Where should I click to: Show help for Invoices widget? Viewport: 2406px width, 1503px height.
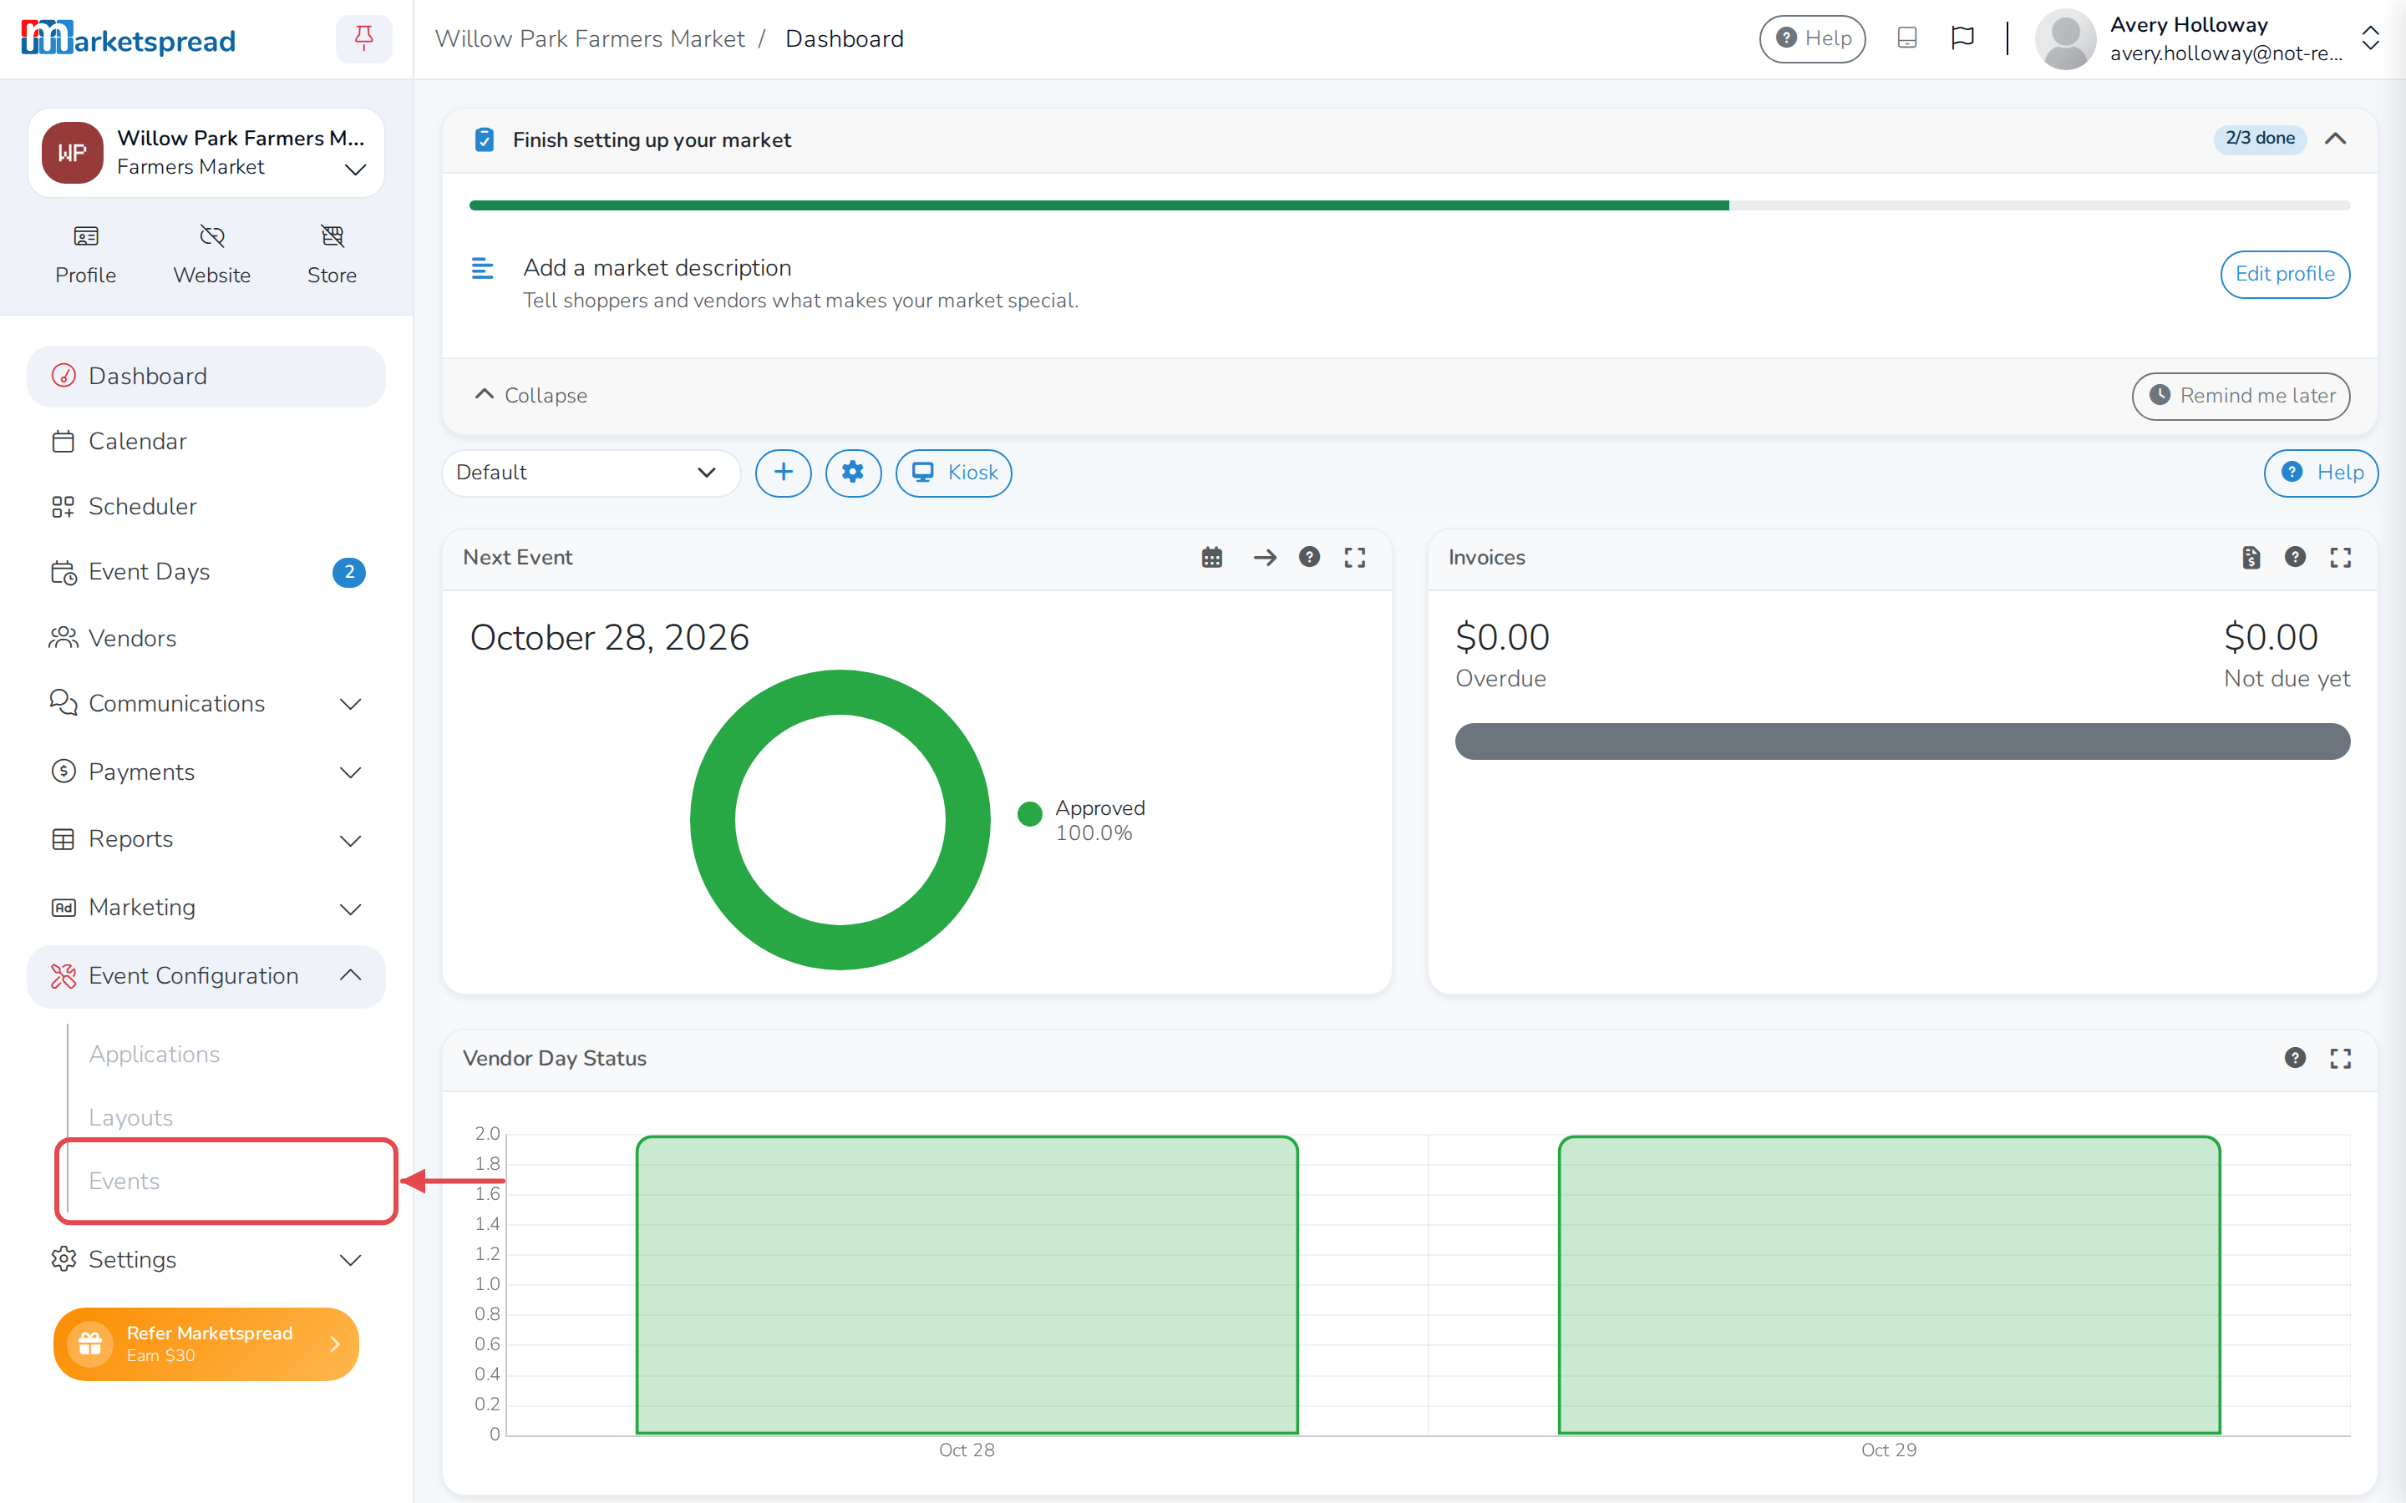pos(2295,558)
